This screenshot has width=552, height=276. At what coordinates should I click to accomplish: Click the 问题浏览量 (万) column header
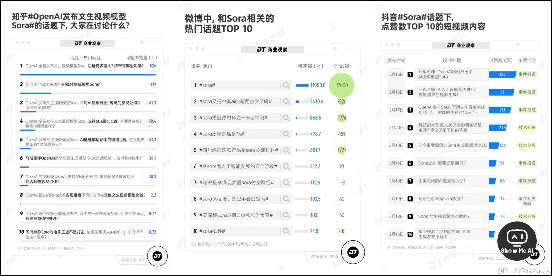click(x=141, y=58)
